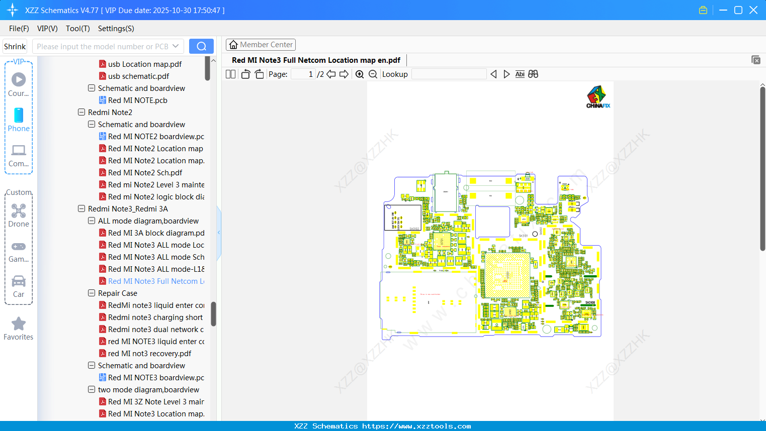Collapse Schematic and boardview above Red MI NOTE3 boardview
766x431 pixels.
(x=92, y=366)
